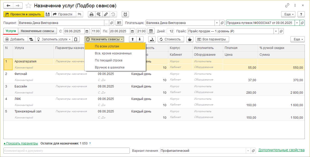Move row up with arrow icon
This screenshot has height=157, width=310.
(133, 39)
